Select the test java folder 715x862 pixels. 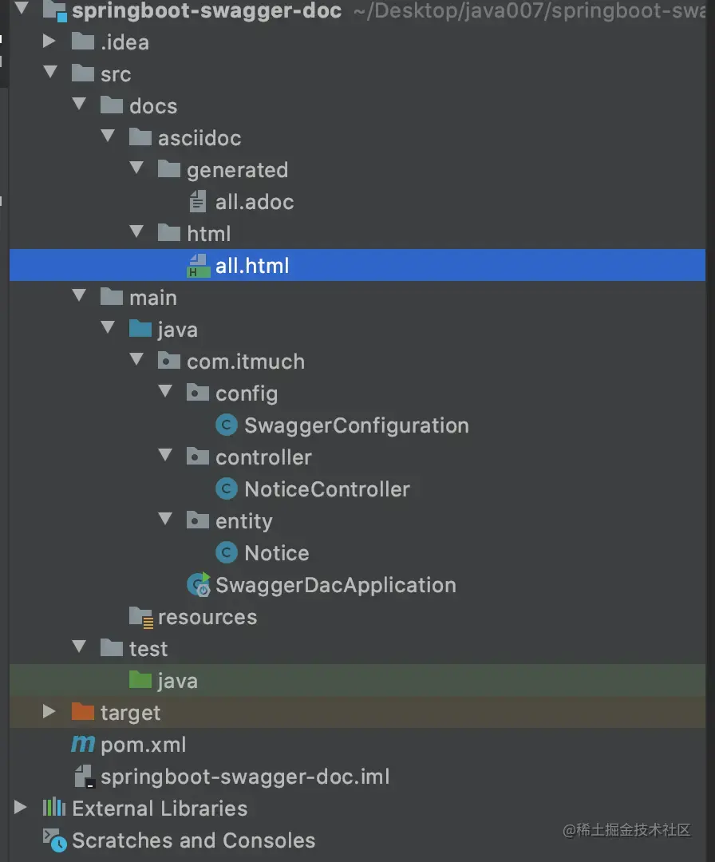click(177, 681)
